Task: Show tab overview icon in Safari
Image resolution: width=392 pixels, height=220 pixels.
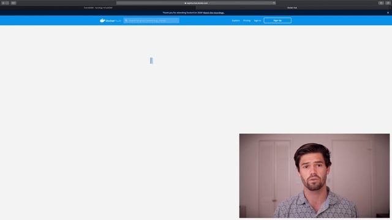Action: [x=388, y=3]
